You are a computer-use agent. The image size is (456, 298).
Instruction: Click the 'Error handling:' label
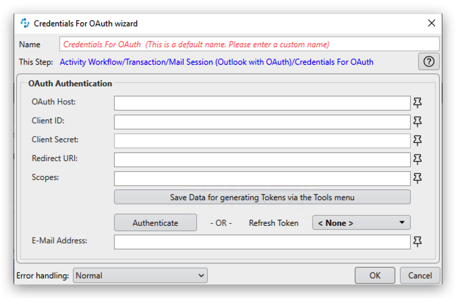coord(42,275)
